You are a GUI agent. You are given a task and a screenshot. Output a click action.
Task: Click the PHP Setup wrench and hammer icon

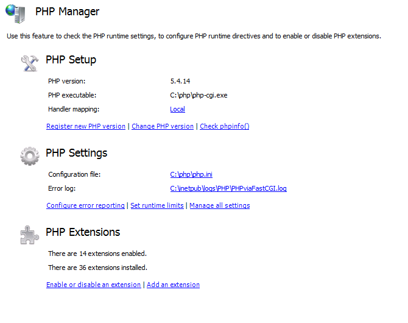(30, 63)
